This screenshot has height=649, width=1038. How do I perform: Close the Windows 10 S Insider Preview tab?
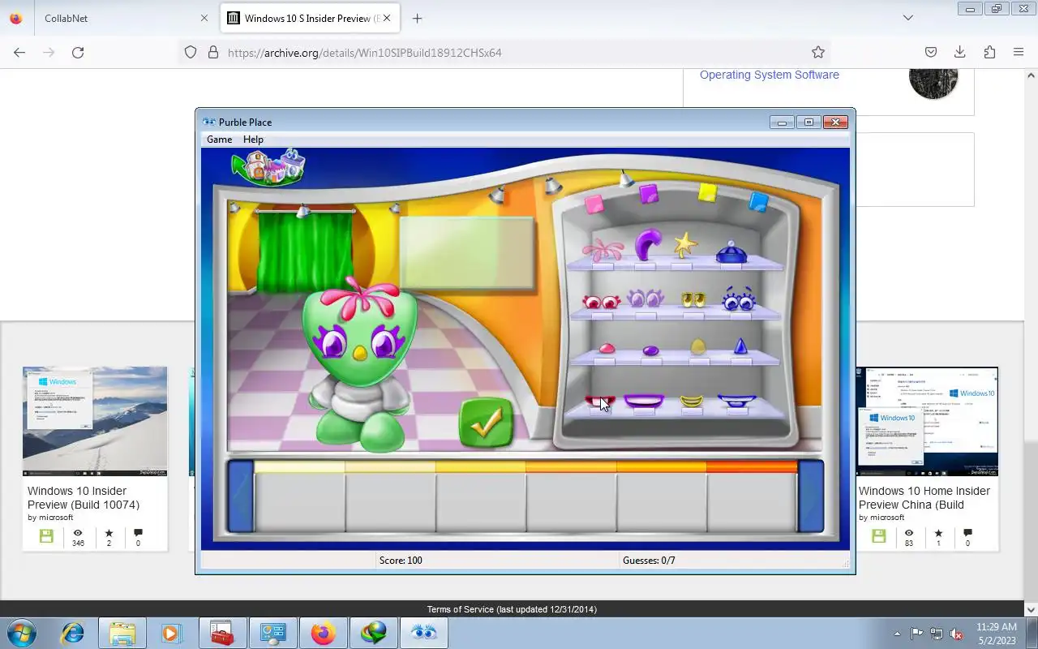point(387,18)
